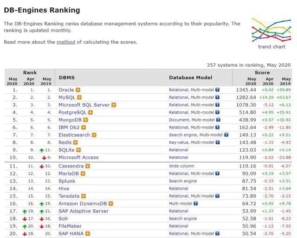
Task: Click the plus icon next to Oracle
Action: (x=78, y=90)
